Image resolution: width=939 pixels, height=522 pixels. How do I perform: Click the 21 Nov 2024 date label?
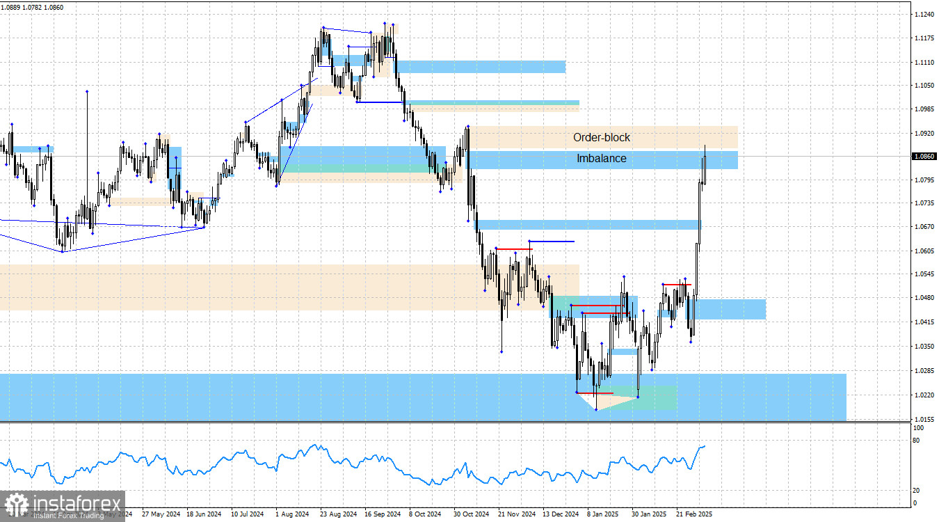[517, 514]
